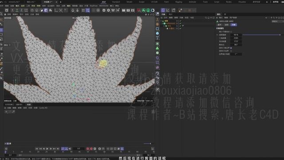Open the 基本 attribute tab

pyautogui.click(x=219, y=25)
